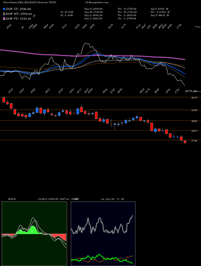Click the 3979.40 price label
Image resolution: width=201 pixels, height=266 pixels.
(x=190, y=91)
